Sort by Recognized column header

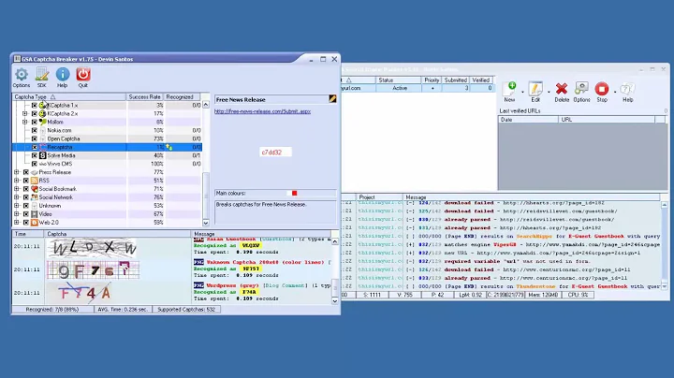182,97
